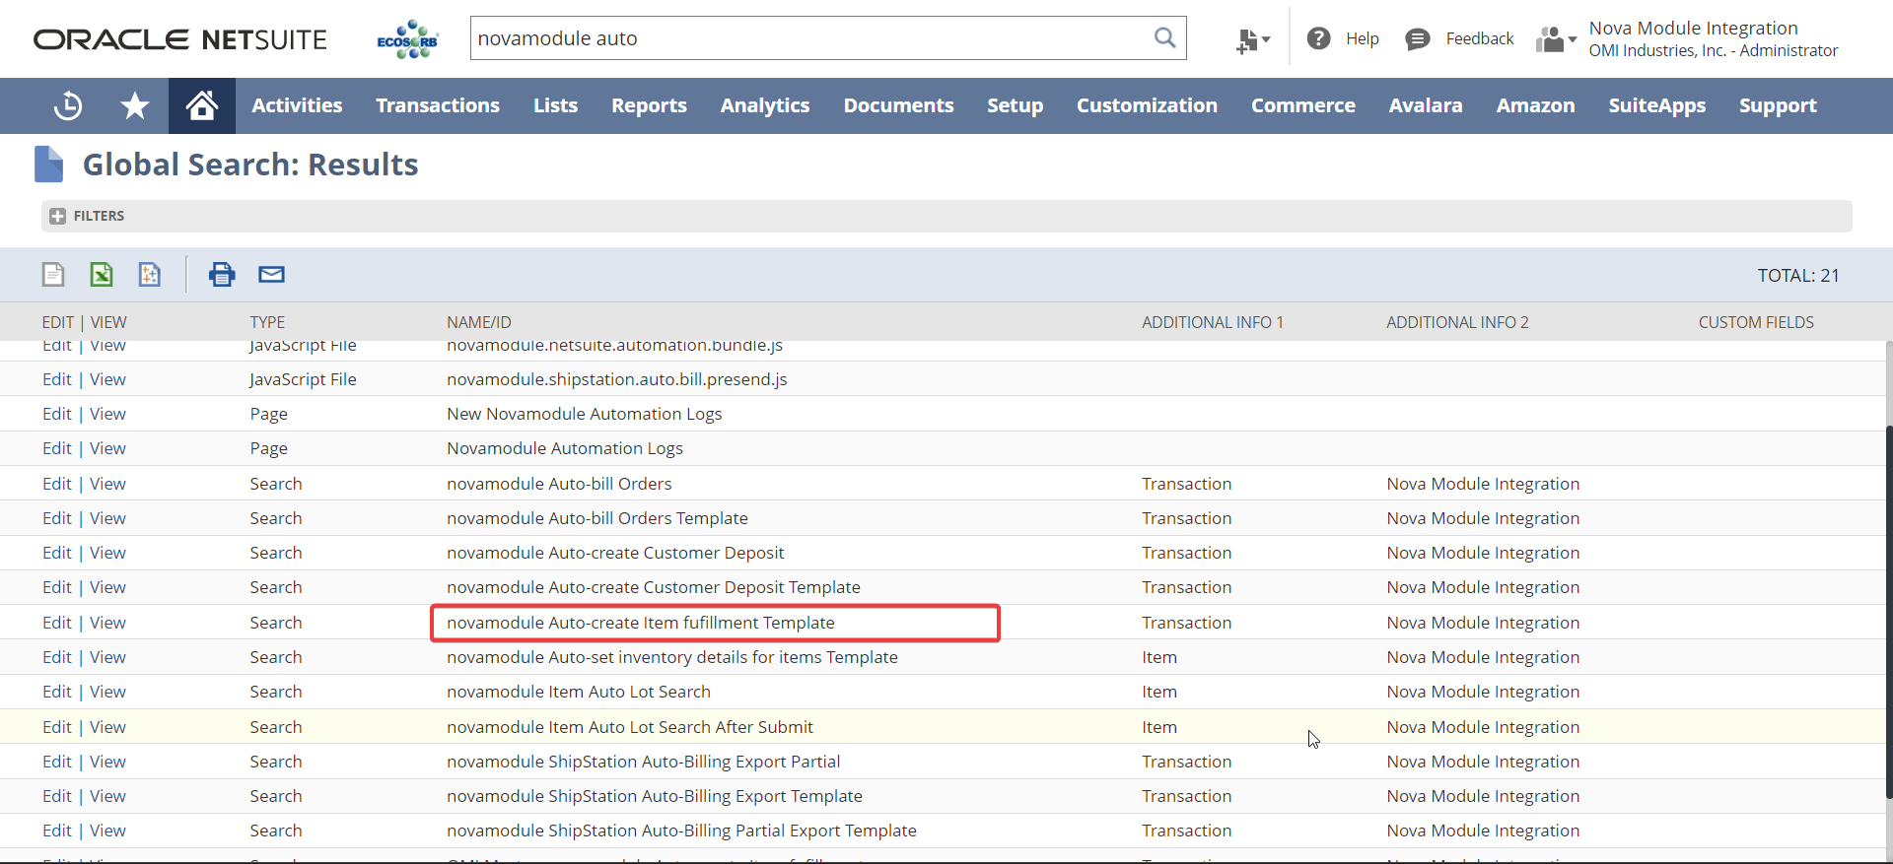The width and height of the screenshot is (1893, 864).
Task: Click the TOTAL: 21 count text
Action: tap(1798, 275)
